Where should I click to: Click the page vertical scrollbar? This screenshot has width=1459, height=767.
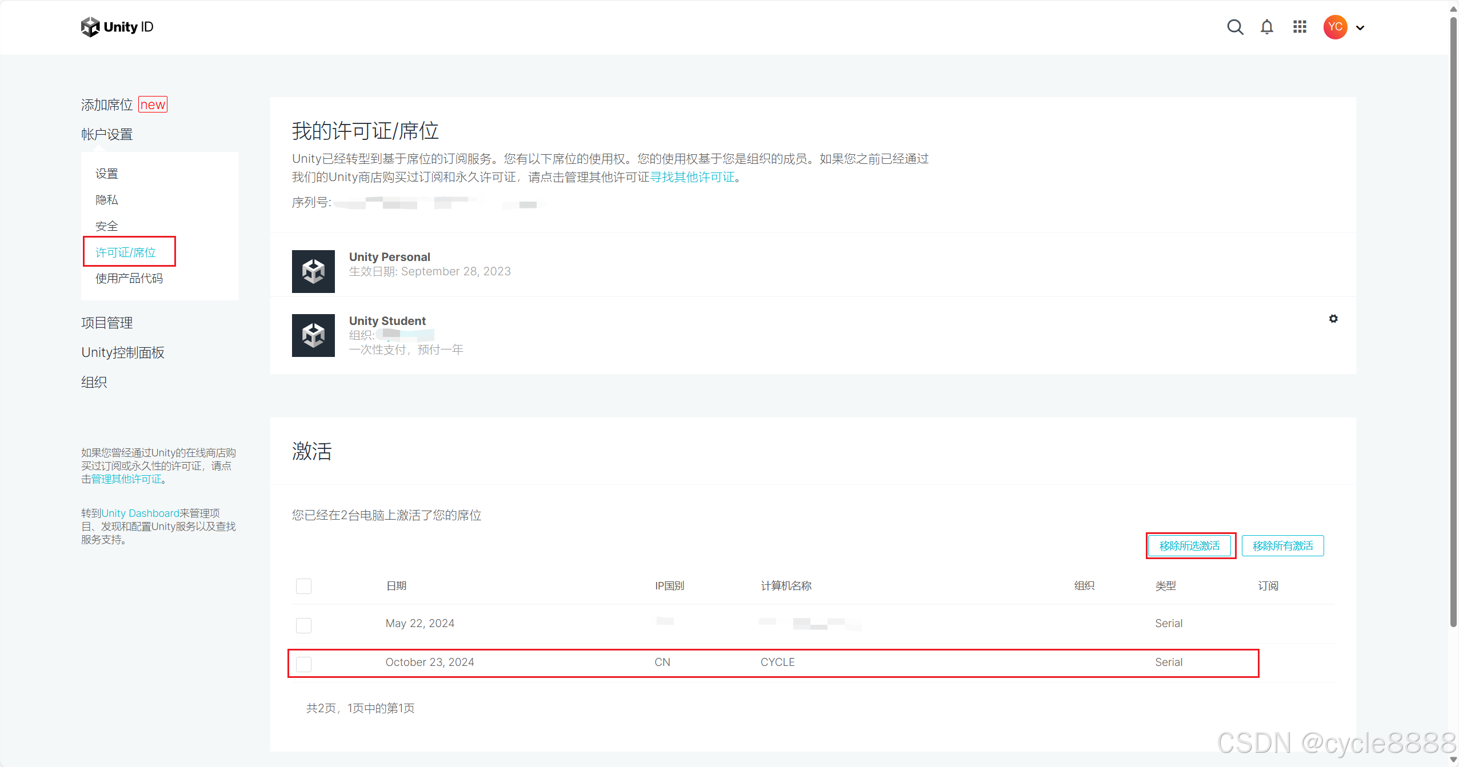tap(1453, 320)
